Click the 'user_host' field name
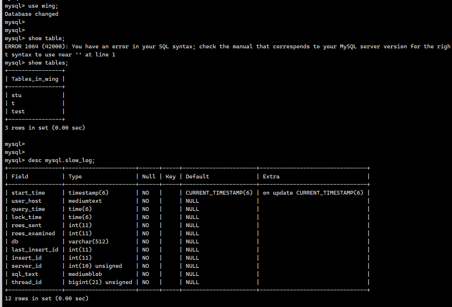The width and height of the screenshot is (452, 307). (26, 201)
